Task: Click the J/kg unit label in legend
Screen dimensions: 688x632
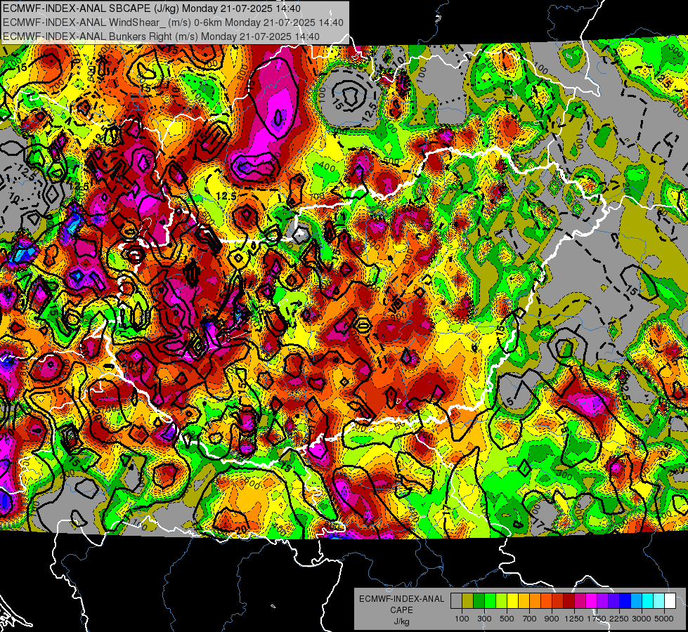Action: (x=402, y=621)
